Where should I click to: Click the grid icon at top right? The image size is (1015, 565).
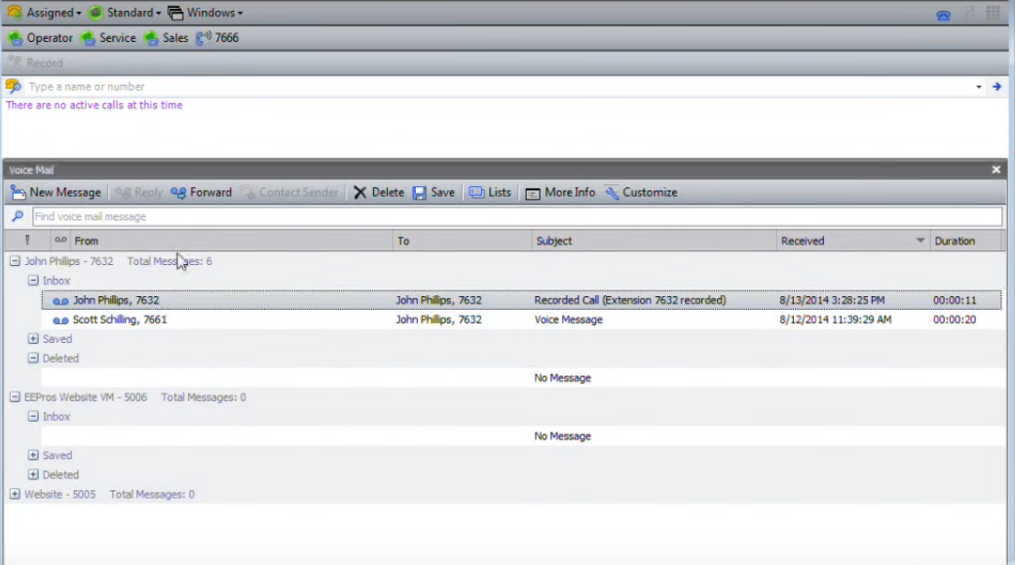993,13
